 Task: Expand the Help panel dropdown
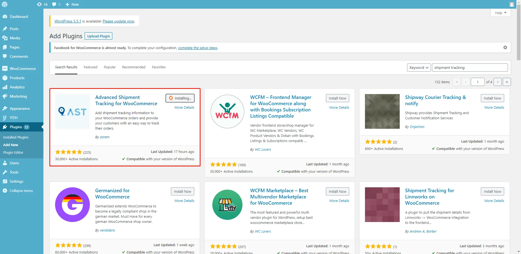point(500,13)
